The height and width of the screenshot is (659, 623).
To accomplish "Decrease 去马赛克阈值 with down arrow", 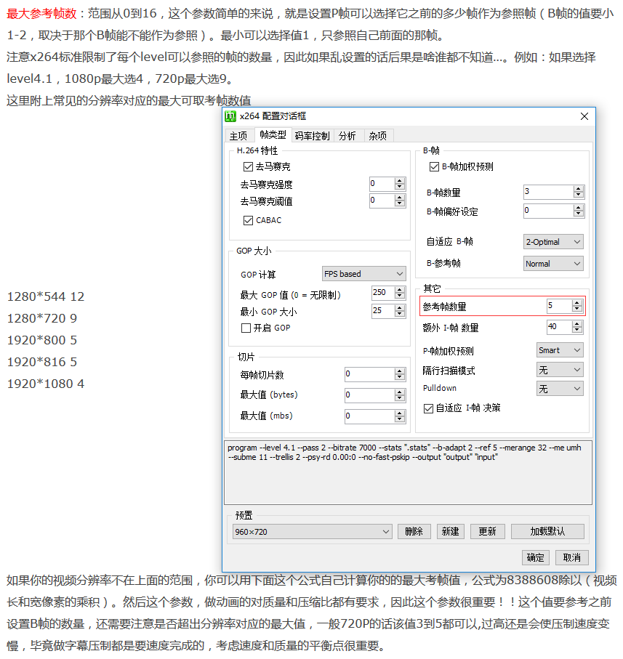I will (401, 204).
